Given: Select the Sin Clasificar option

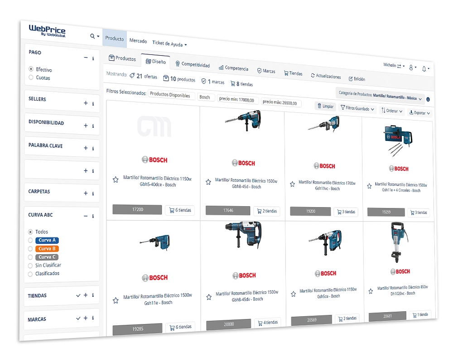Looking at the screenshot, I should pyautogui.click(x=30, y=266).
